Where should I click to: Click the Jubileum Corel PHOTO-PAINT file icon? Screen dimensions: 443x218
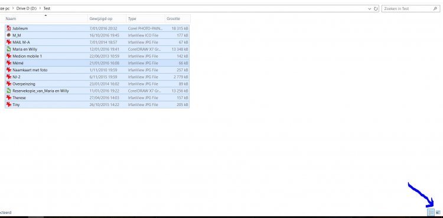point(9,28)
